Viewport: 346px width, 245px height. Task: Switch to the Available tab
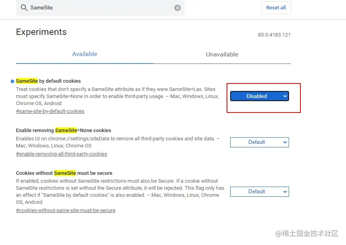click(x=84, y=54)
